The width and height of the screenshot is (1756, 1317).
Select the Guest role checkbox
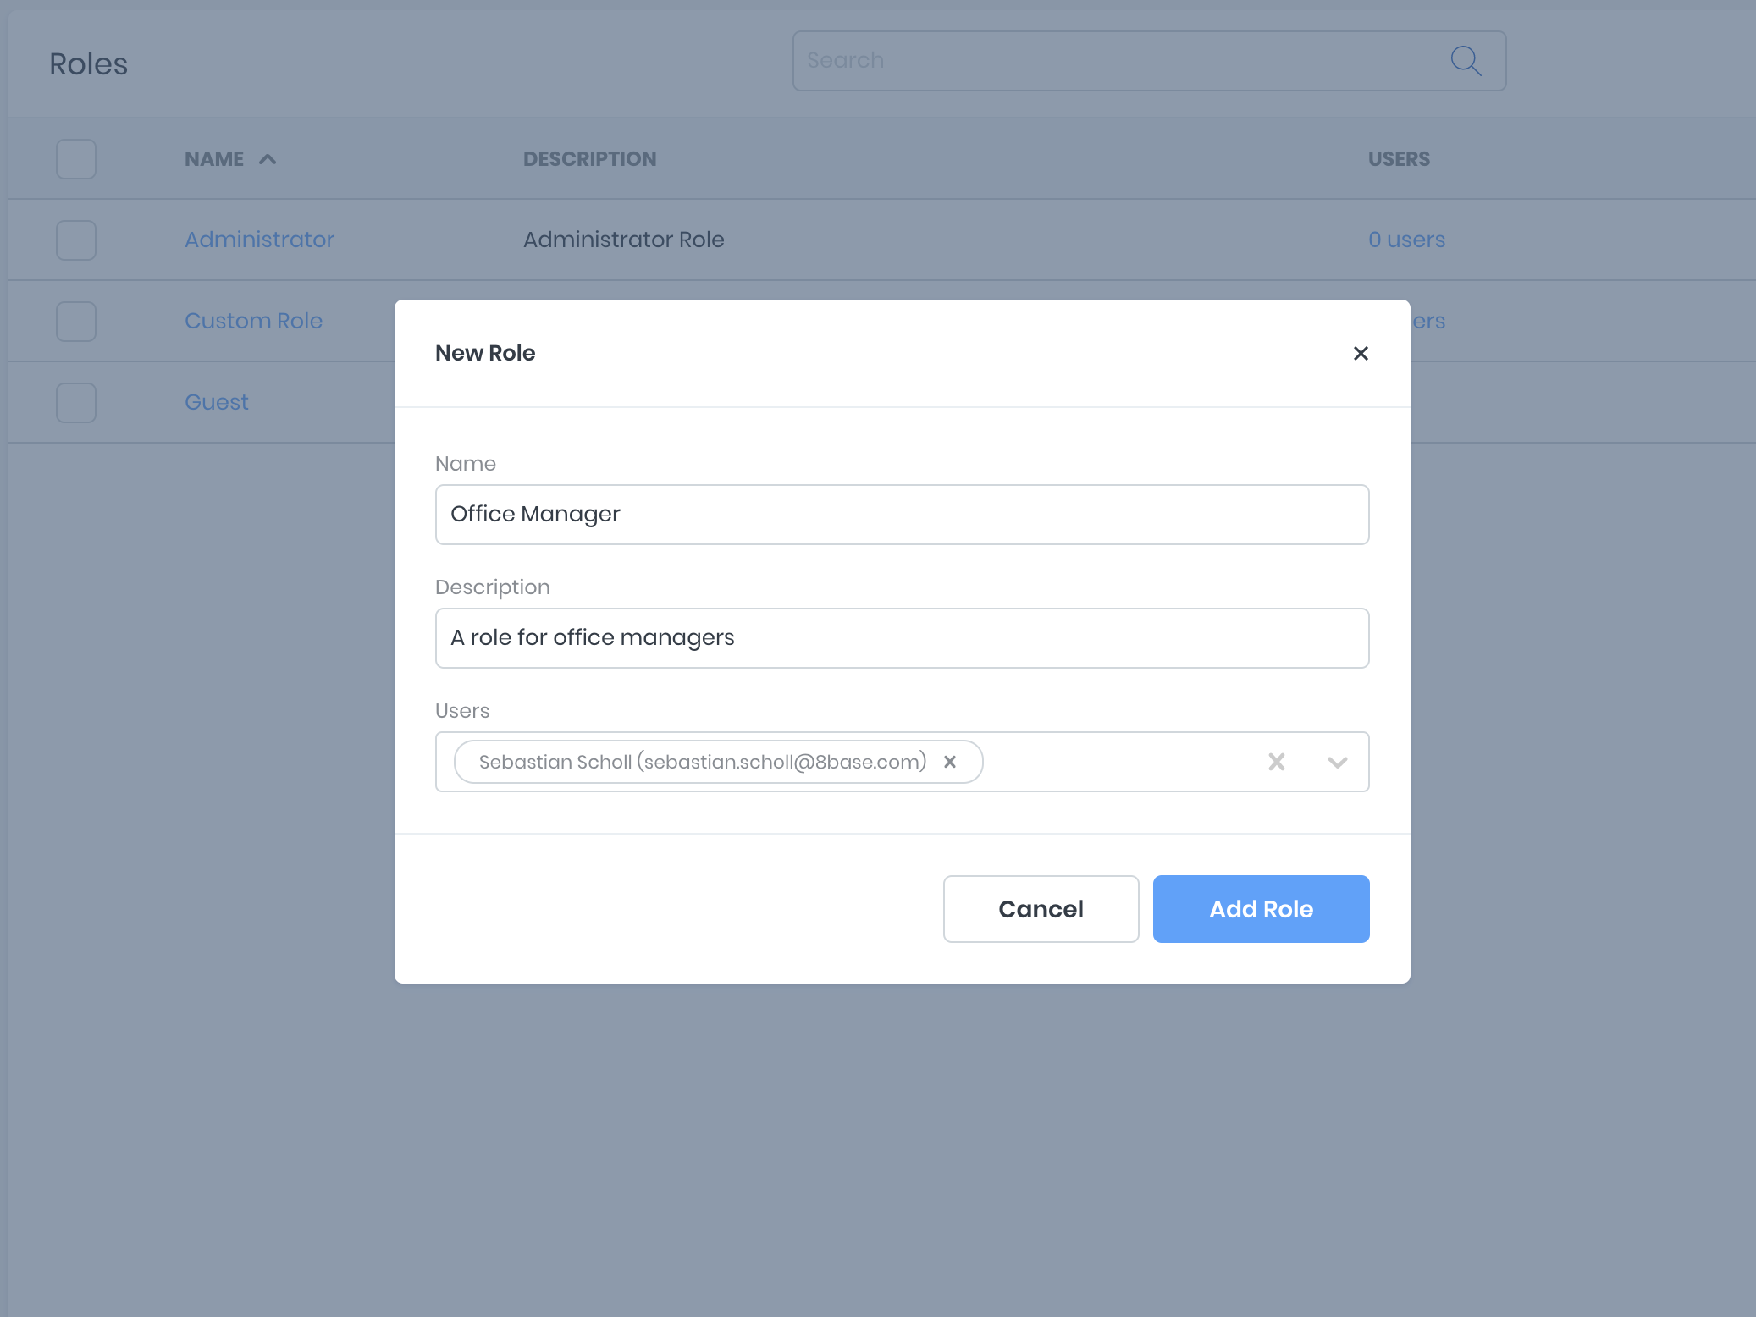[76, 403]
